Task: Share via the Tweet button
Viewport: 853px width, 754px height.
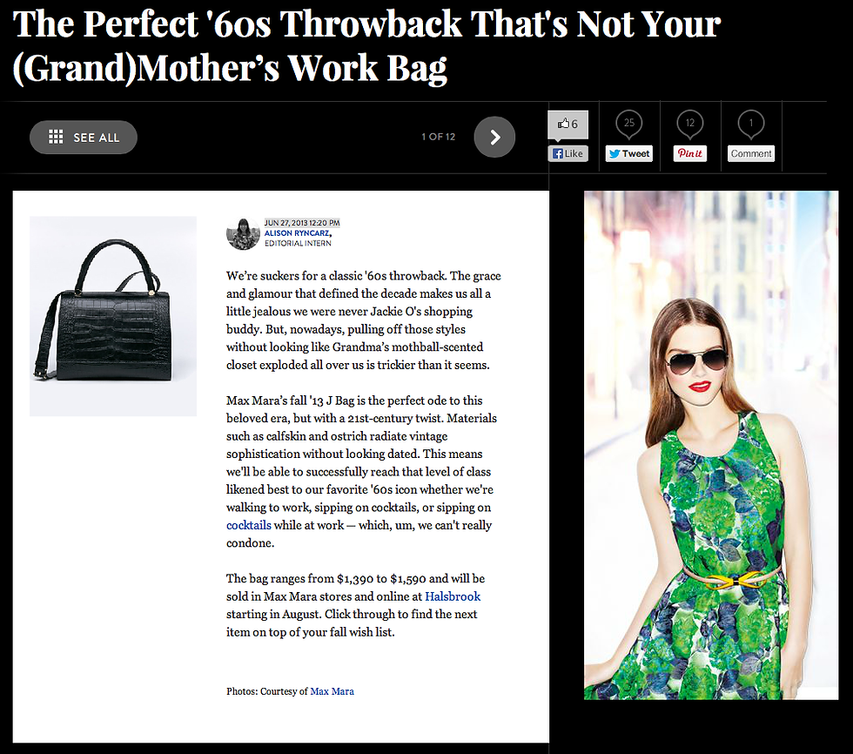Action: coord(628,153)
